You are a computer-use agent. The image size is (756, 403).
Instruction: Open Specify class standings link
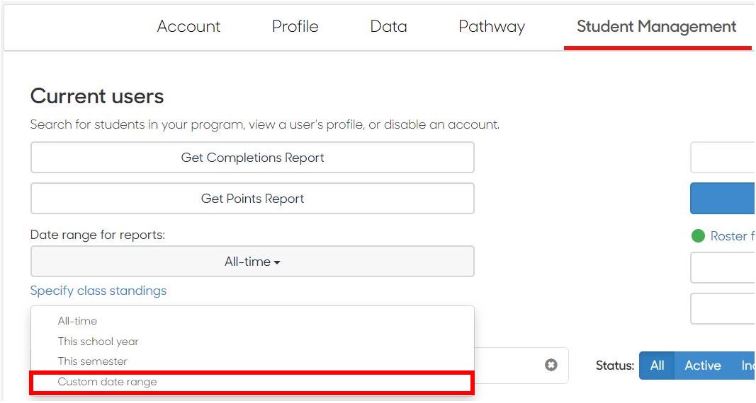pyautogui.click(x=98, y=291)
